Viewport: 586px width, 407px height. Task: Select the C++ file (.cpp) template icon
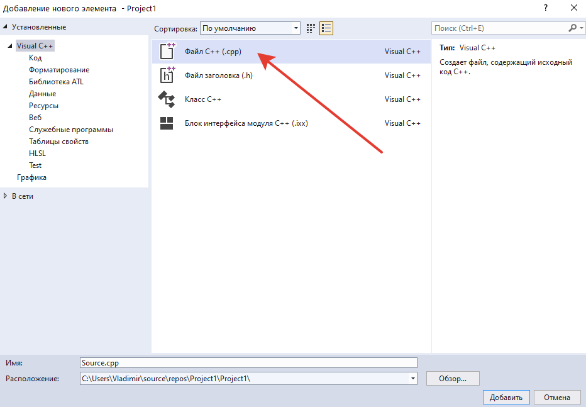167,51
